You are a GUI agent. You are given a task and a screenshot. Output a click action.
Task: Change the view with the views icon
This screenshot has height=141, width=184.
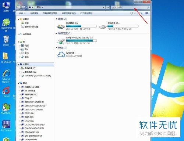[x=132, y=13]
